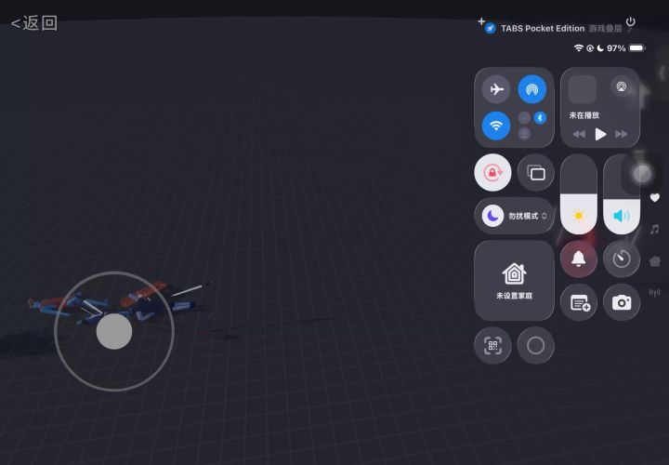Open the Home tile 未设置家庭

click(514, 281)
